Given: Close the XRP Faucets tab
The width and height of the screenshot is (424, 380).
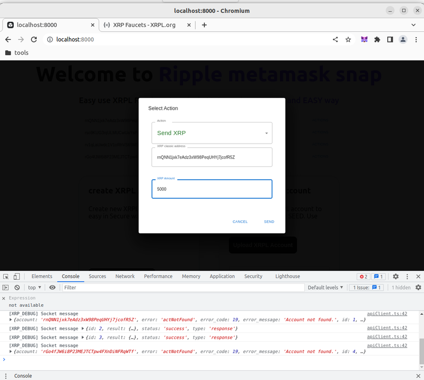Looking at the screenshot, I should coord(189,25).
